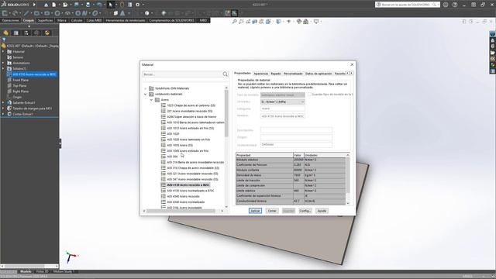This screenshot has width=496, height=279.
Task: Open the Design Library task pane icon
Action: click(x=493, y=46)
